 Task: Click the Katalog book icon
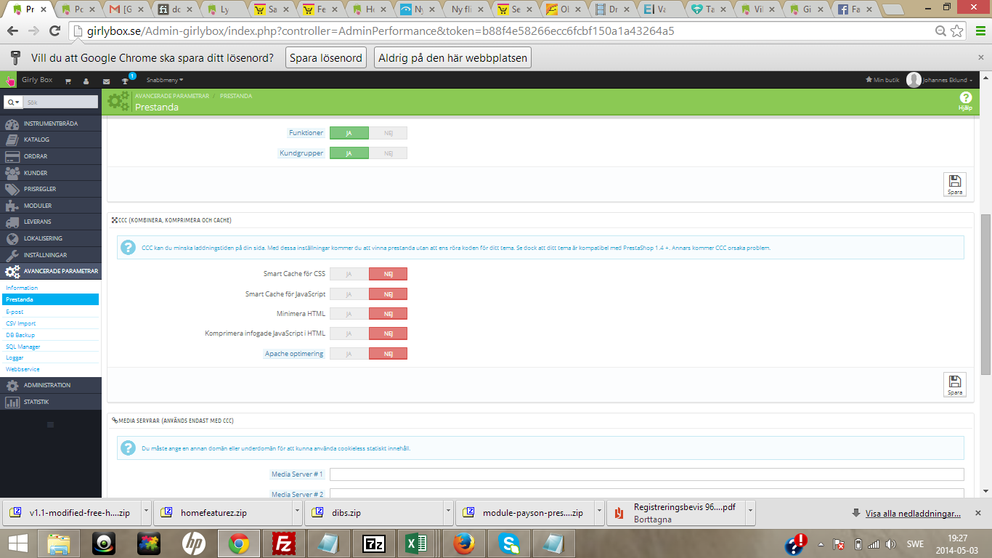point(12,139)
